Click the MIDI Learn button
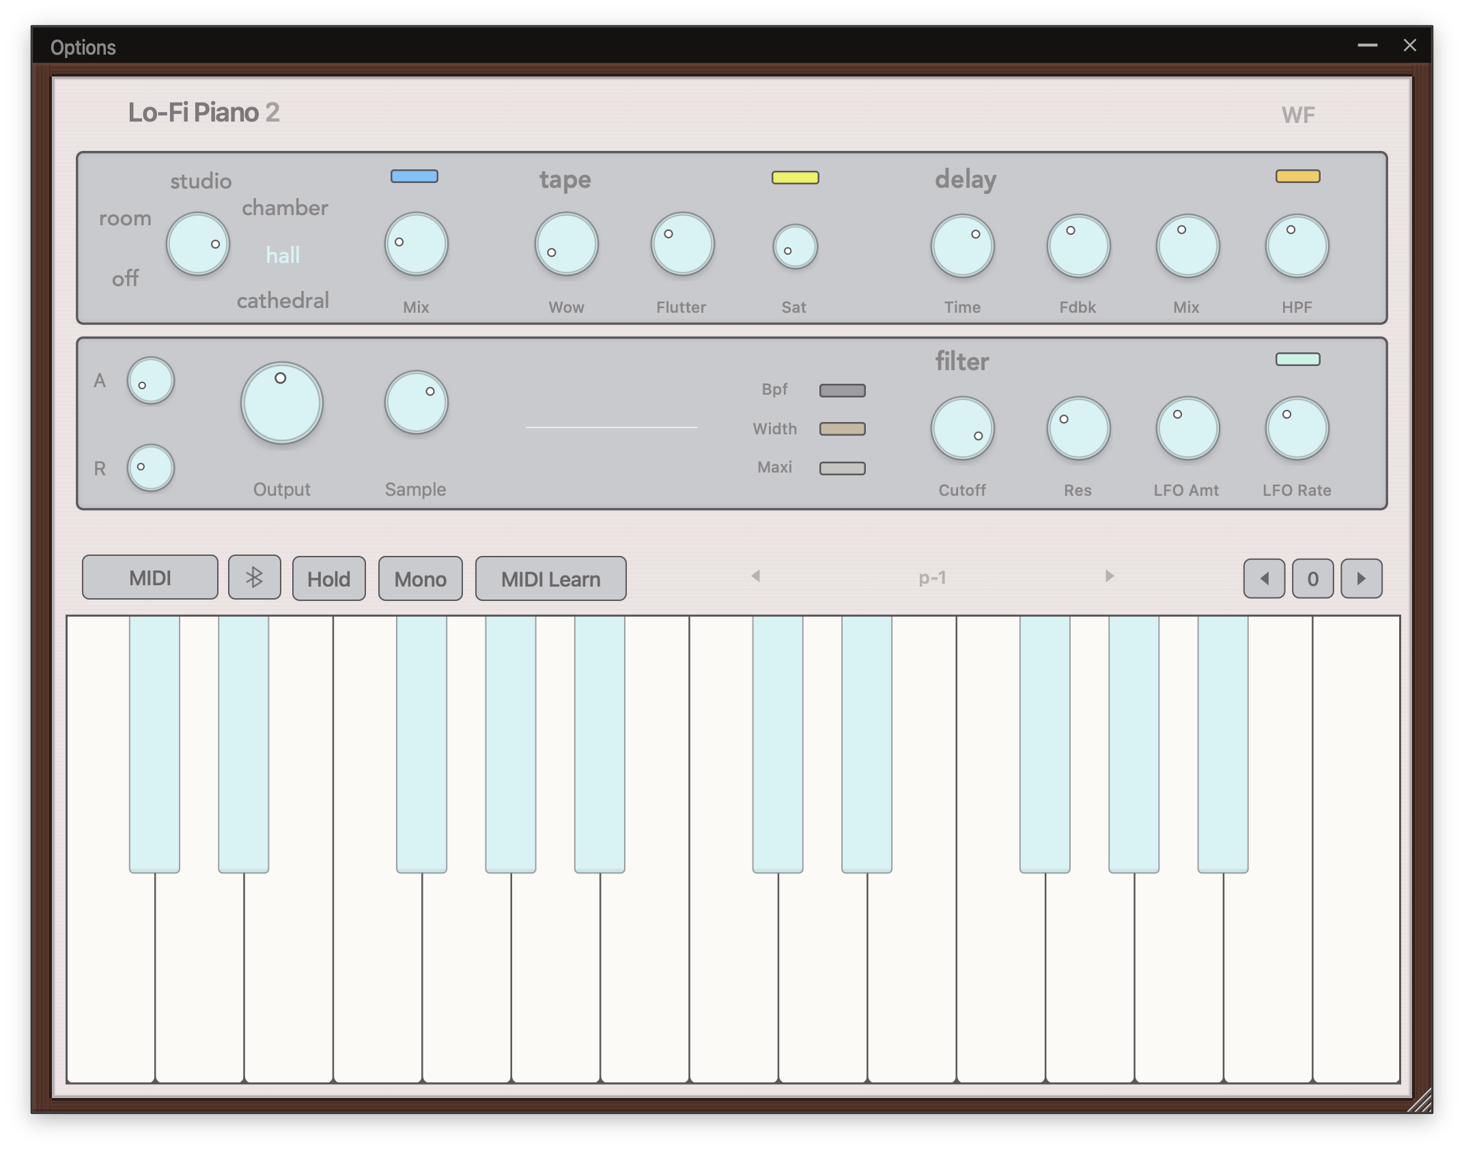The width and height of the screenshot is (1464, 1150). pyautogui.click(x=550, y=579)
